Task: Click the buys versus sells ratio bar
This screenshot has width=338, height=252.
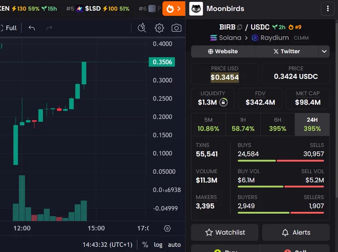Action: click(281, 161)
